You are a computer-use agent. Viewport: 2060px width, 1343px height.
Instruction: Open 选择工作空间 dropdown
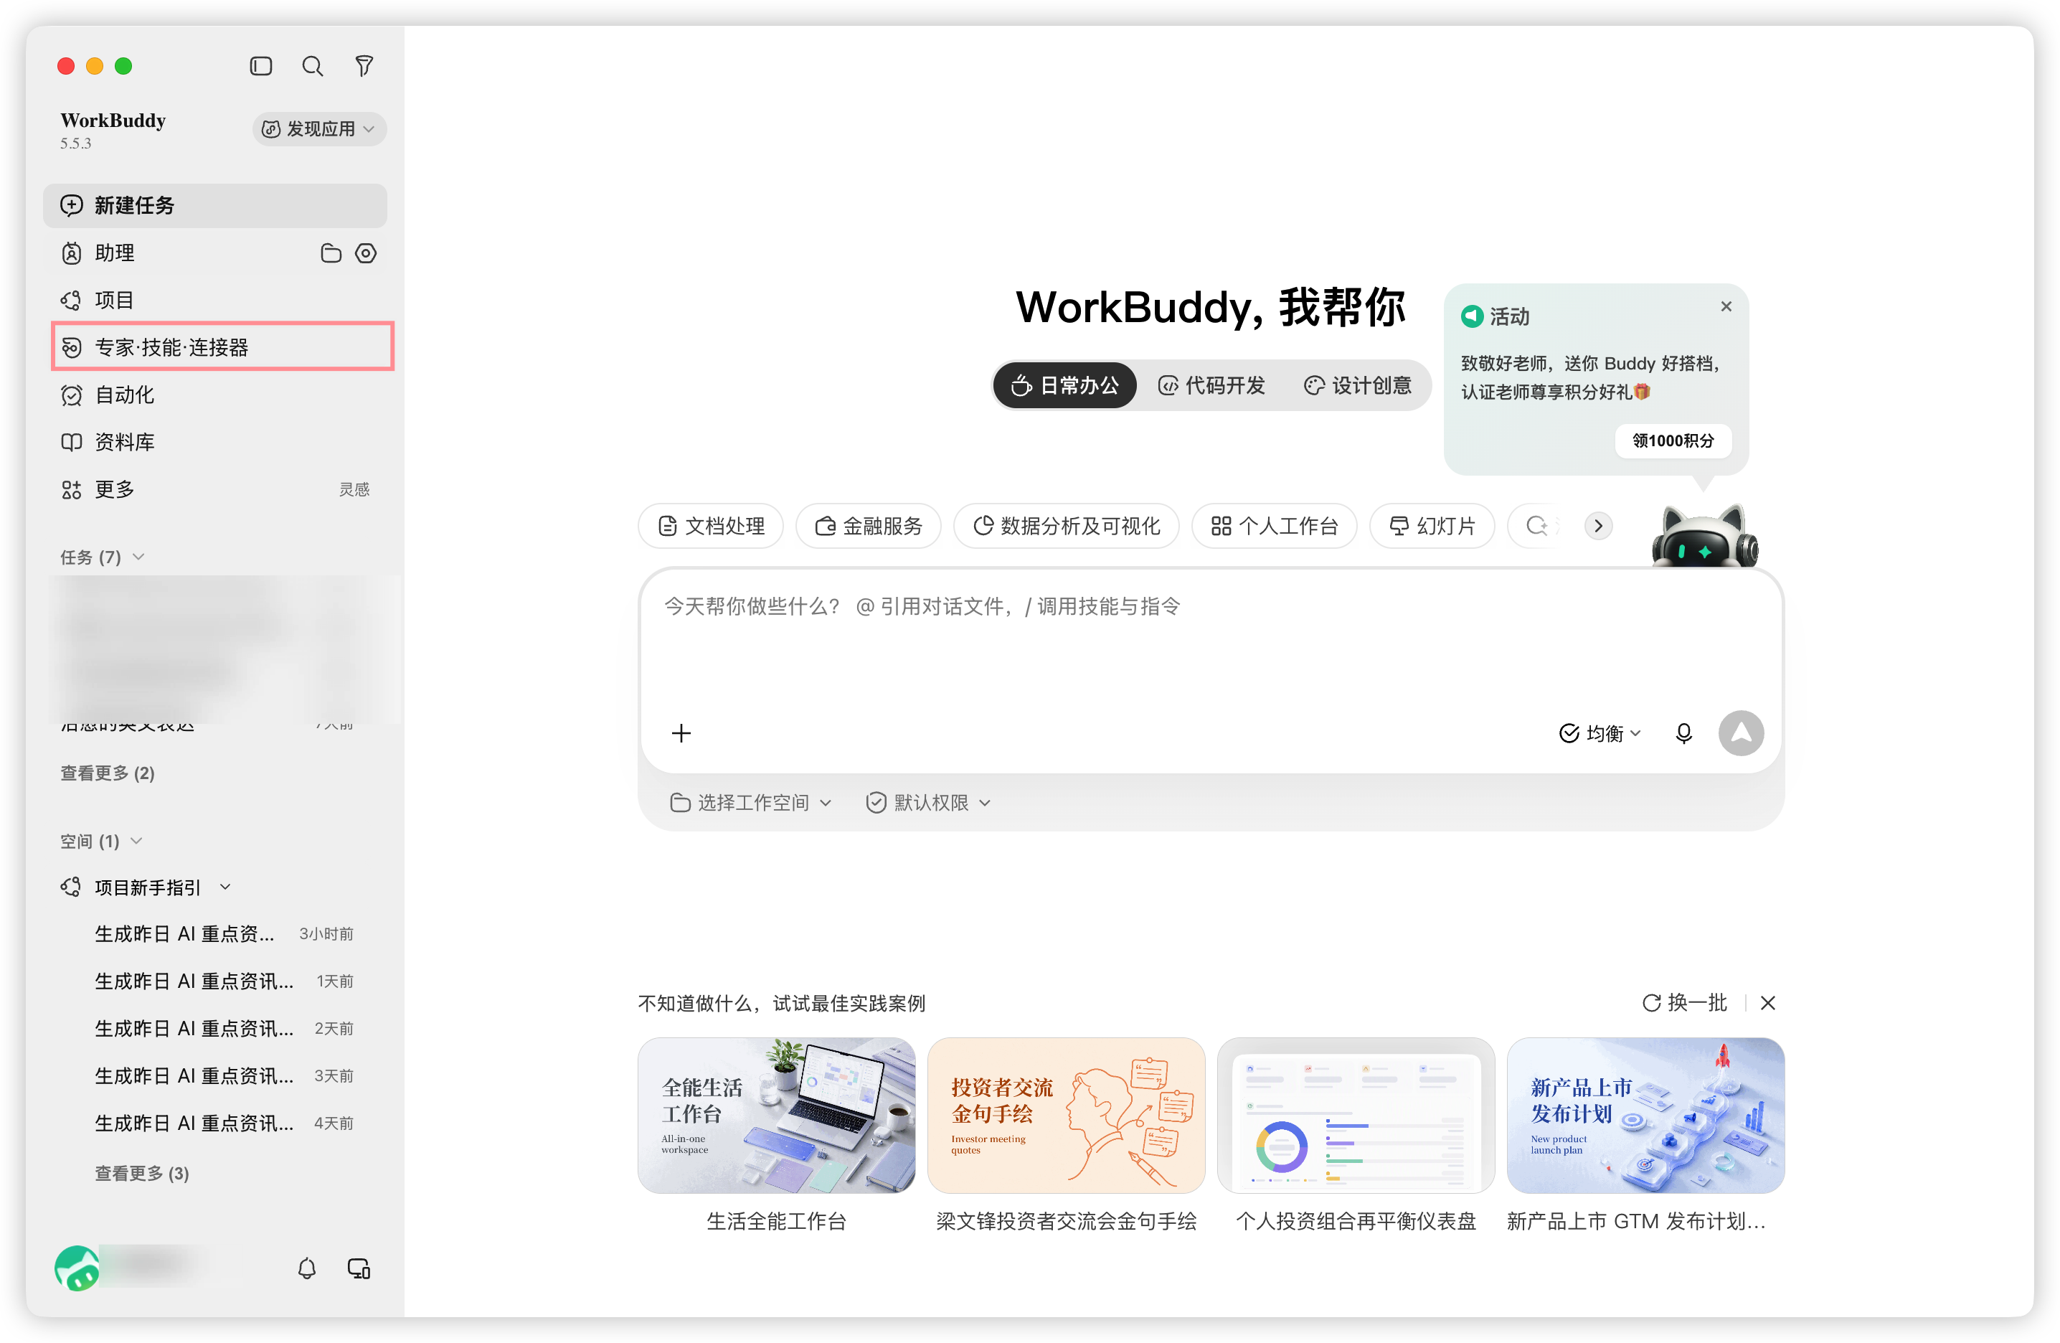[x=750, y=803]
